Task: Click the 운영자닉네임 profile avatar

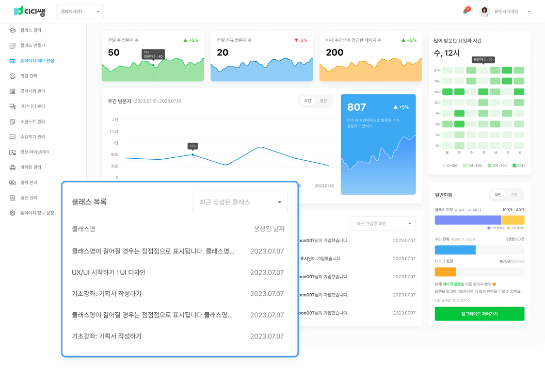Action: click(x=484, y=11)
